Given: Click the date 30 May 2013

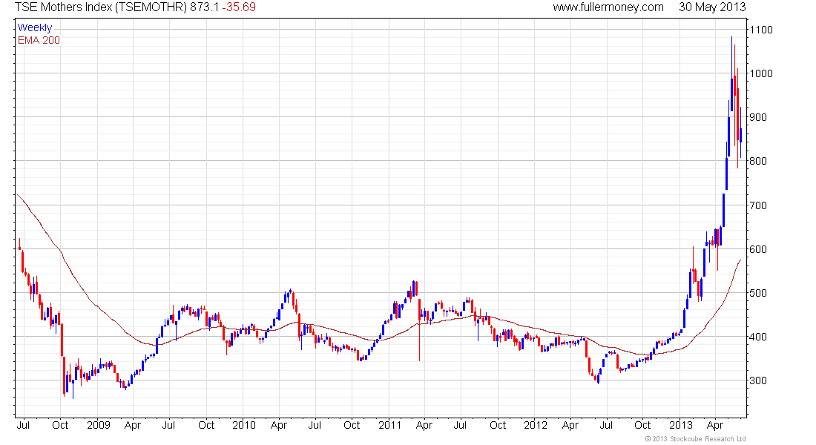Looking at the screenshot, I should coord(712,7).
